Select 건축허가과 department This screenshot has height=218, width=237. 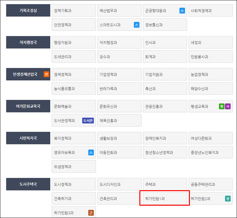pos(74,198)
